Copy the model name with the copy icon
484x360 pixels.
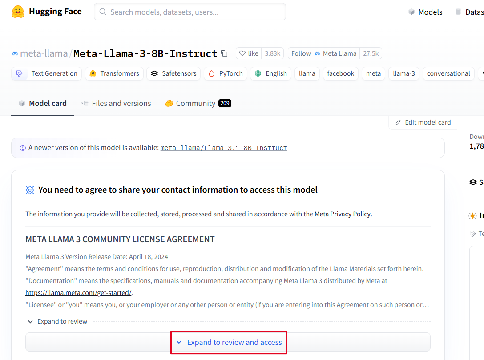224,53
